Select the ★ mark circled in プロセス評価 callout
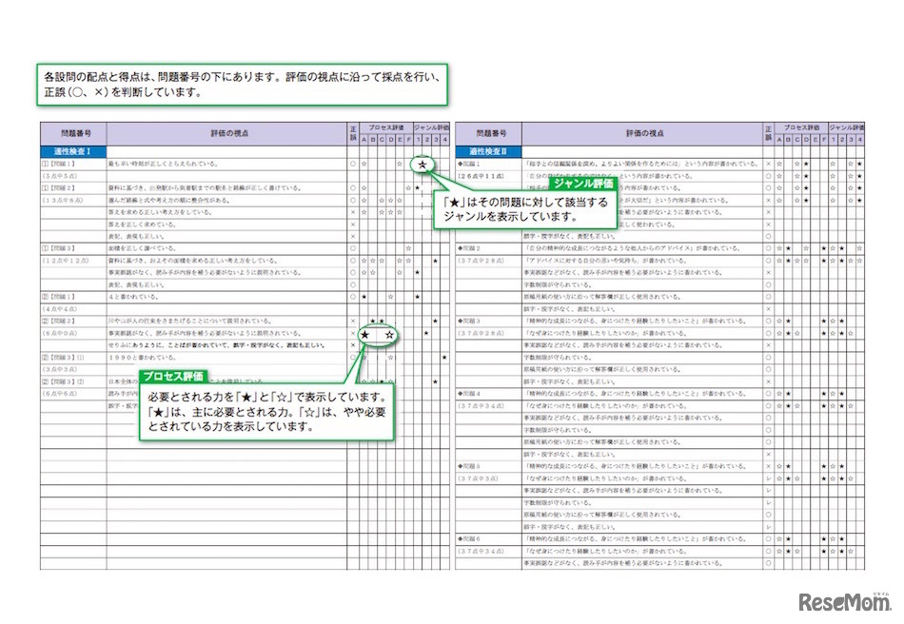Image resolution: width=904 pixels, height=624 pixels. 365,335
